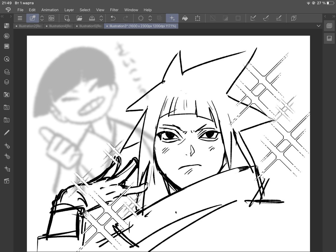Select the sparkle decoration tool icon
Image resolution: width=336 pixels, height=252 pixels.
172,18
